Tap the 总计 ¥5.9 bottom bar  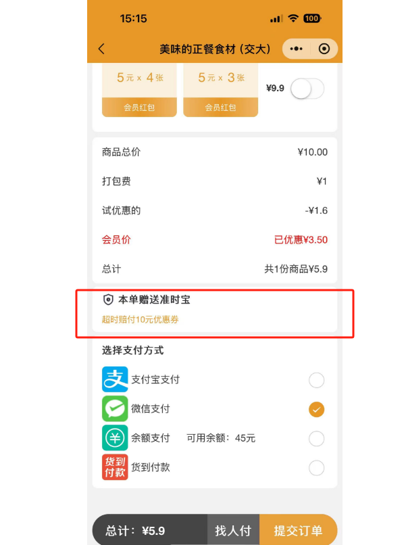tap(150, 530)
